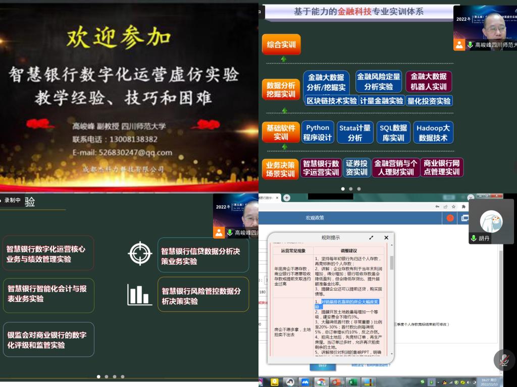Screen dimensions: 517x387
Task: Click the Chrome icon in taskbar
Action: click(x=321, y=382)
